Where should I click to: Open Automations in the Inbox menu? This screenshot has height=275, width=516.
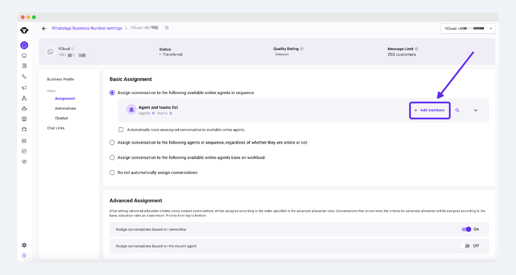pyautogui.click(x=65, y=108)
